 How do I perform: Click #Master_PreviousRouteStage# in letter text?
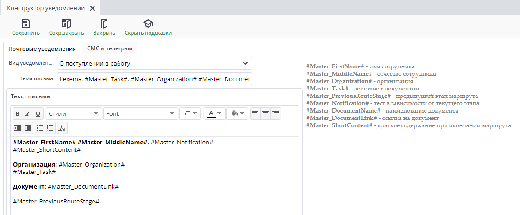click(x=56, y=201)
